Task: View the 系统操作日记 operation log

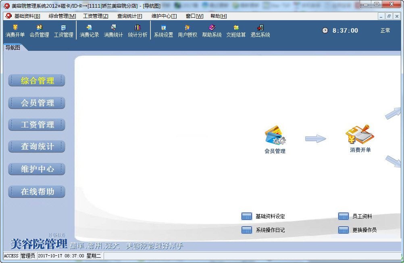Action: click(271, 230)
